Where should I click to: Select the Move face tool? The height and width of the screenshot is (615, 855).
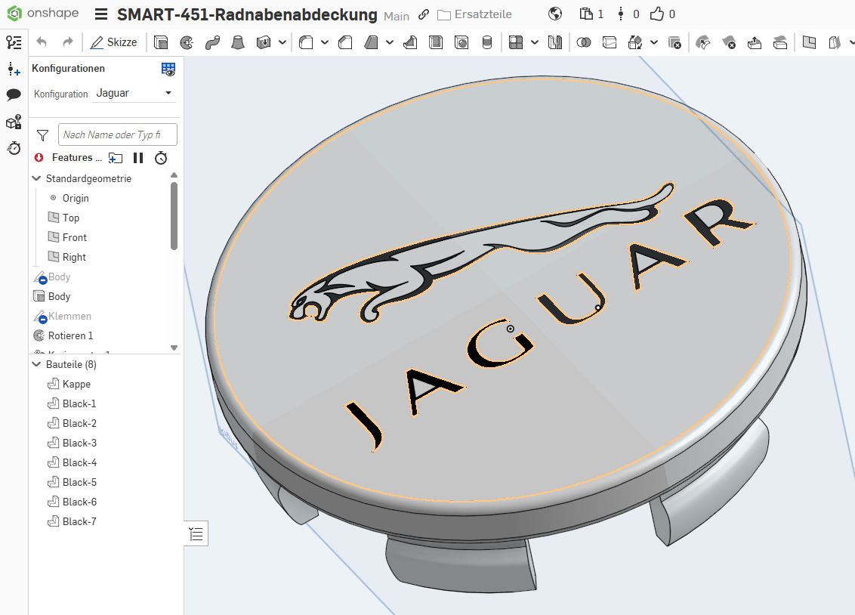coord(754,42)
